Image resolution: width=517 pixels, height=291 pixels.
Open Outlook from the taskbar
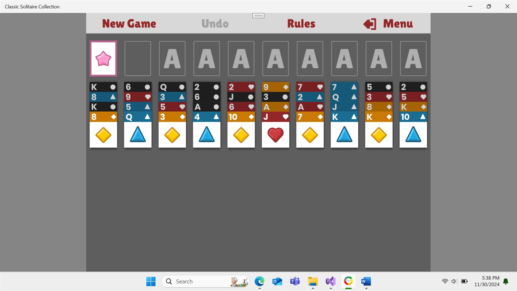tap(277, 281)
